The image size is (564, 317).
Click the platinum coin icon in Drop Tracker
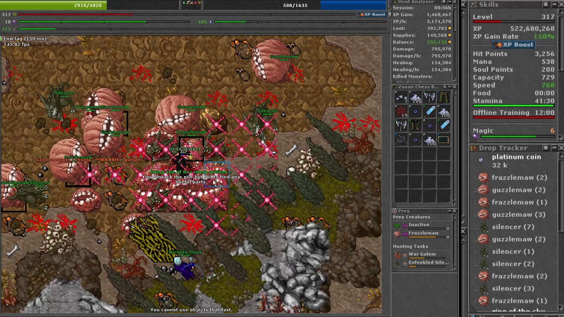[x=481, y=159]
